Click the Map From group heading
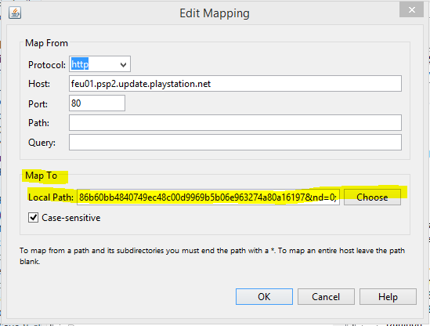 (46, 43)
